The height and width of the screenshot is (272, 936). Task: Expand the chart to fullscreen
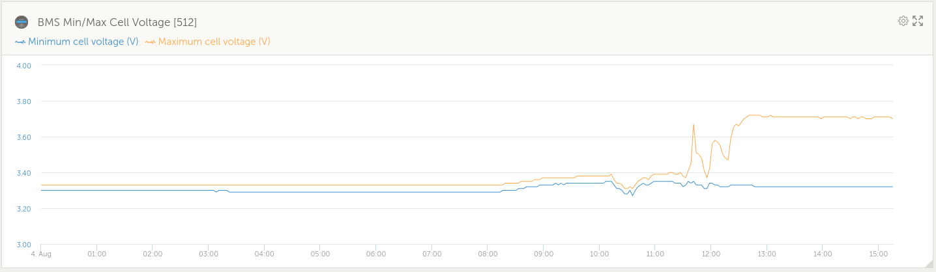[x=918, y=21]
